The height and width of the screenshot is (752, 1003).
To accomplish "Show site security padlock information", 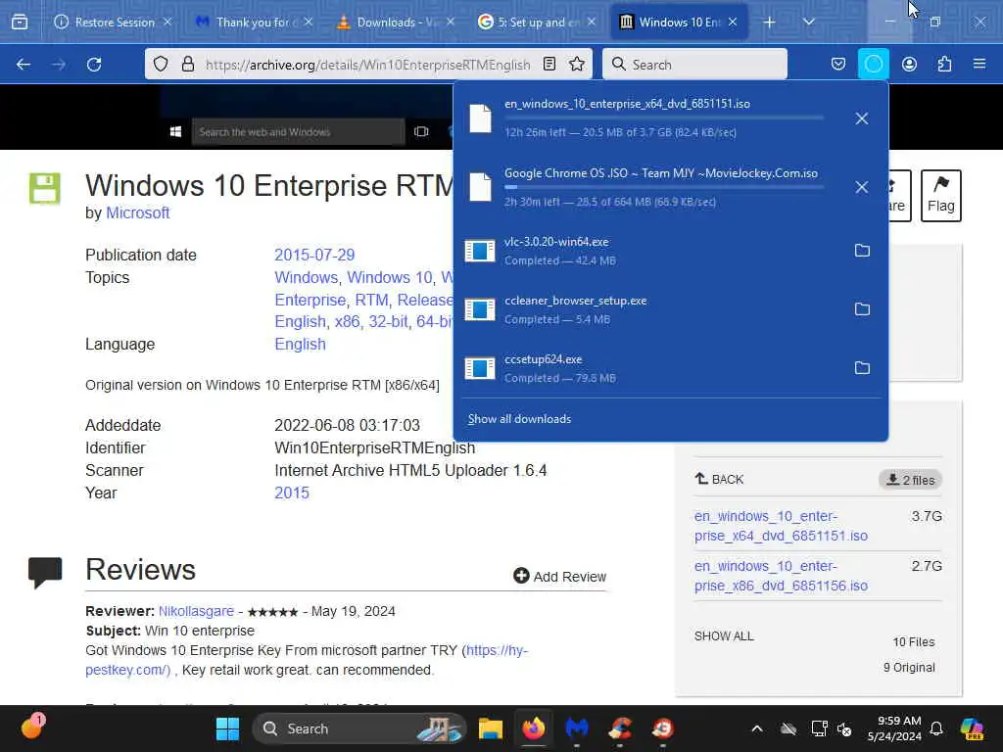I will (x=187, y=65).
